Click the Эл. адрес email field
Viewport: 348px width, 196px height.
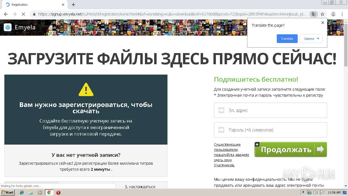(x=271, y=110)
